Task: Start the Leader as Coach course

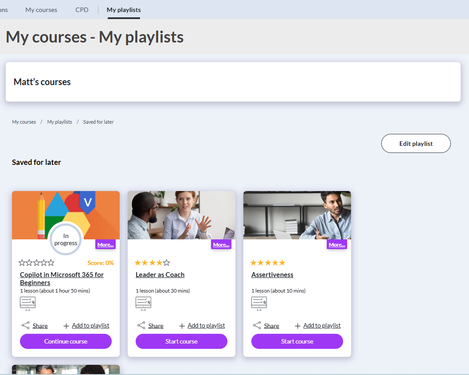Action: click(181, 341)
